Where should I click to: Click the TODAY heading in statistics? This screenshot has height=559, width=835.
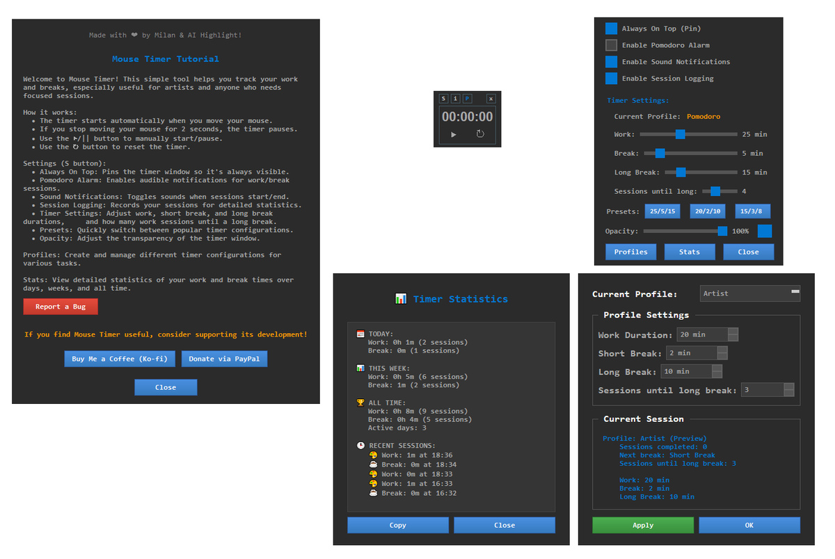[381, 334]
